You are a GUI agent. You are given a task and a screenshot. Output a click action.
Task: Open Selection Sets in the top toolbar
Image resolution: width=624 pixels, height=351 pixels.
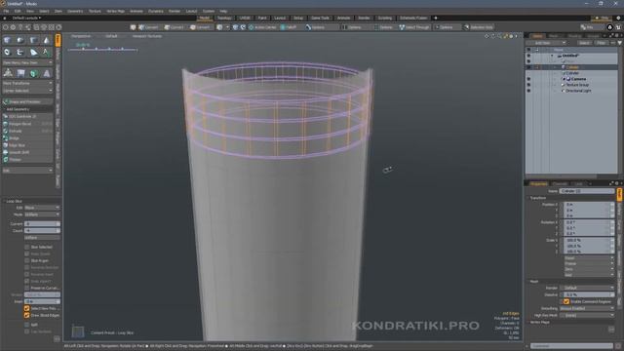(x=479, y=27)
